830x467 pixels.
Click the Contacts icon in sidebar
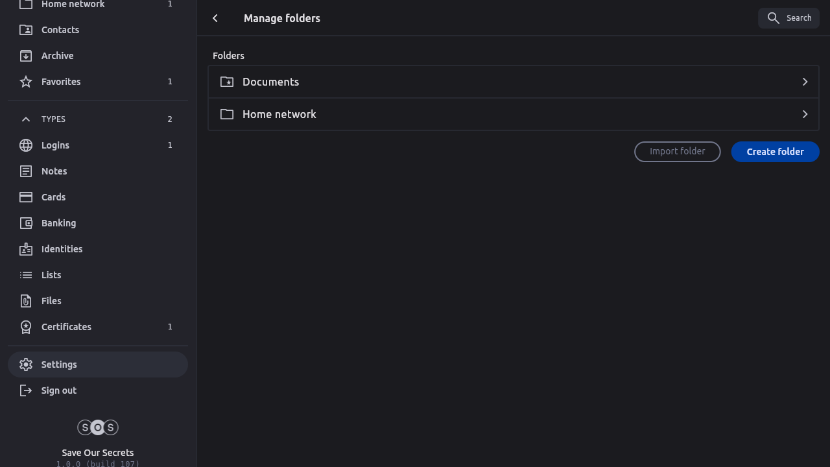26,30
